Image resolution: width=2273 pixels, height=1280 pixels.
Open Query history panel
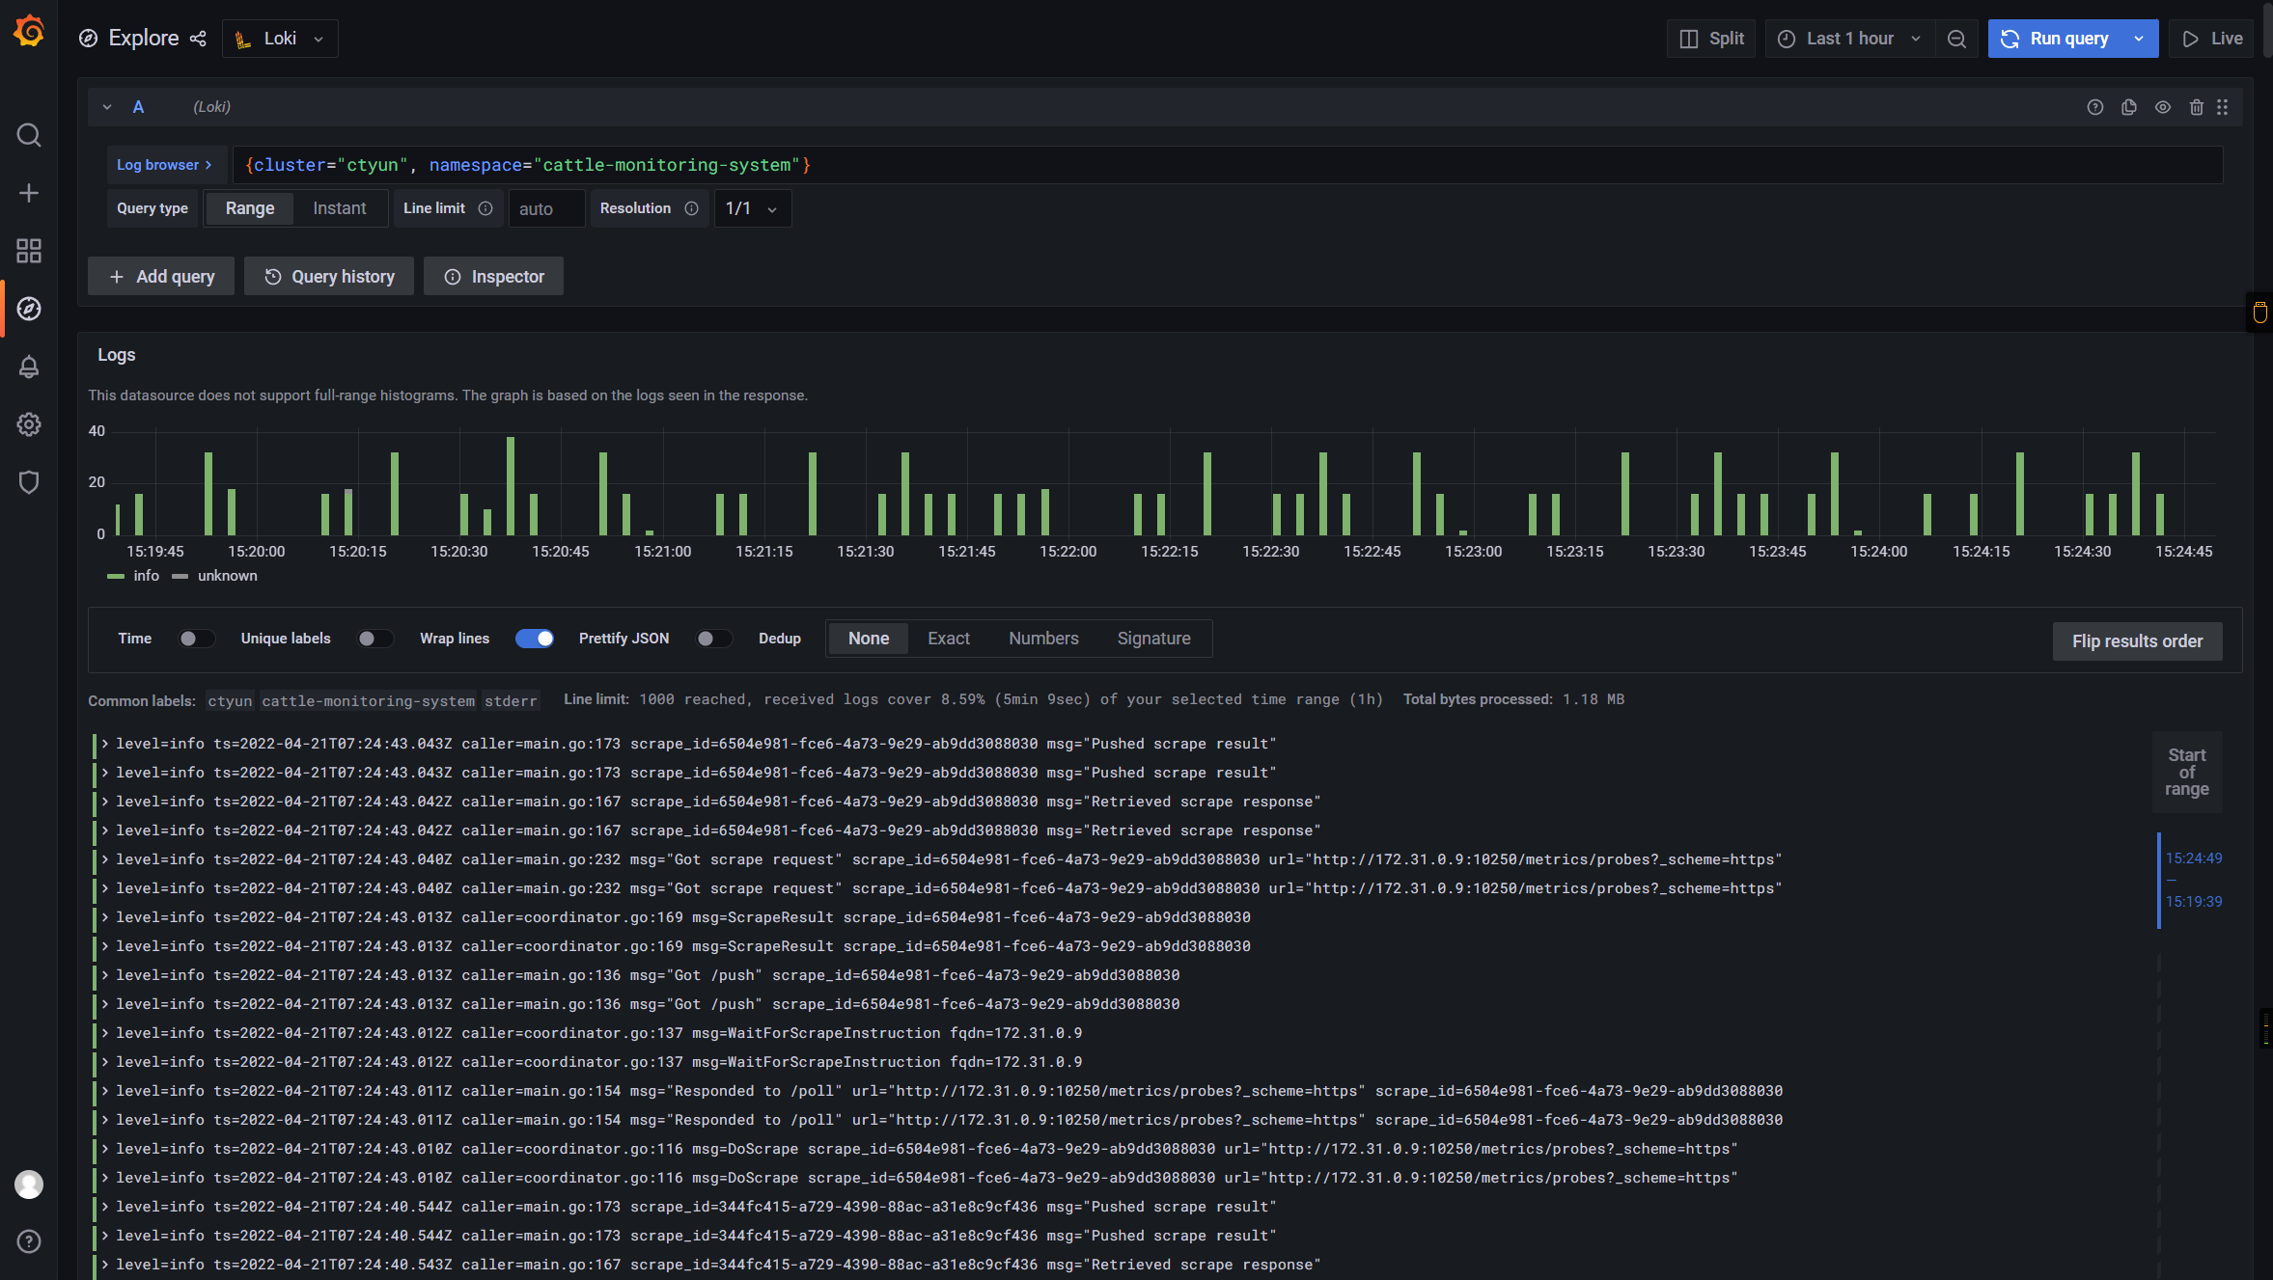tap(328, 276)
